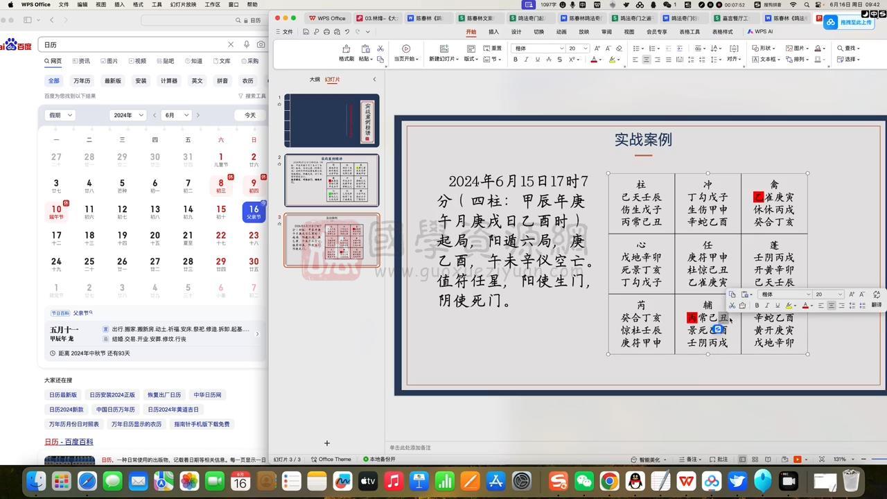Click 批注 (Comments) in status bar
This screenshot has height=499, width=887.
(x=718, y=459)
